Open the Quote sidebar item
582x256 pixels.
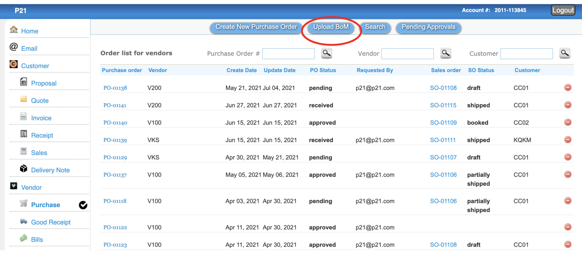pos(40,101)
